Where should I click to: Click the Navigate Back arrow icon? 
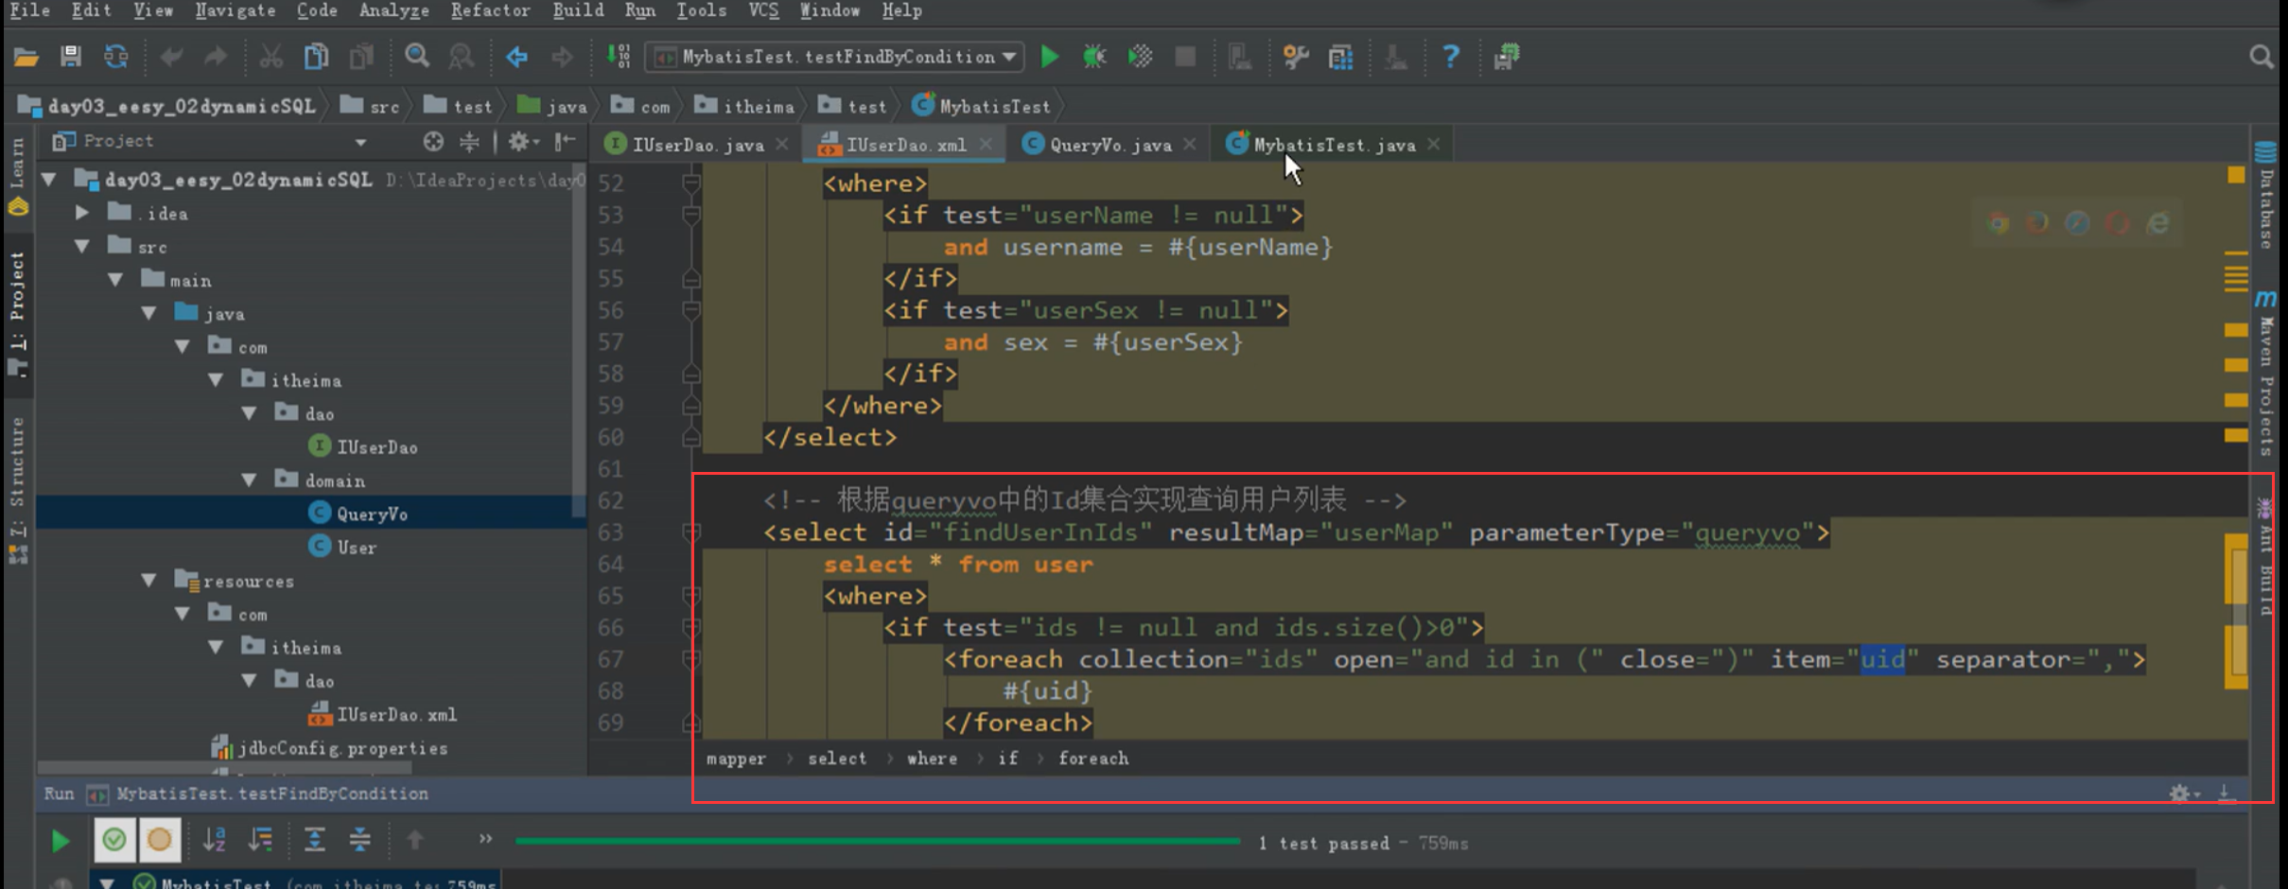[516, 57]
